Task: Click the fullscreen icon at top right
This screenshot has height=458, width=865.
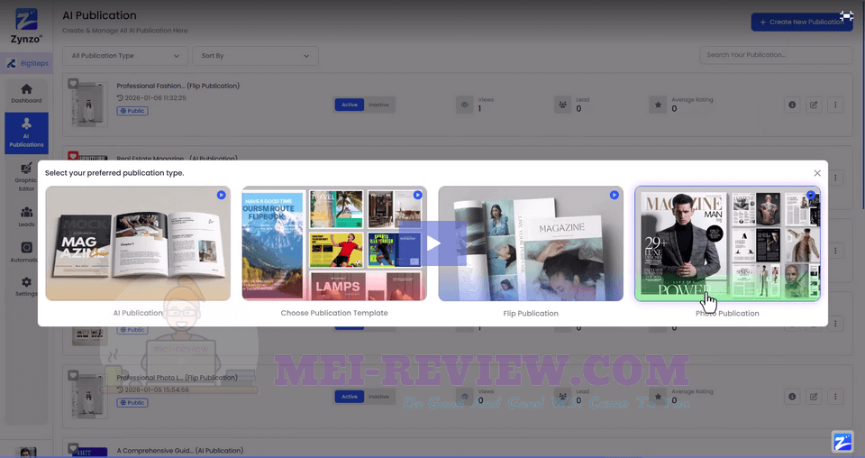Action: [846, 15]
